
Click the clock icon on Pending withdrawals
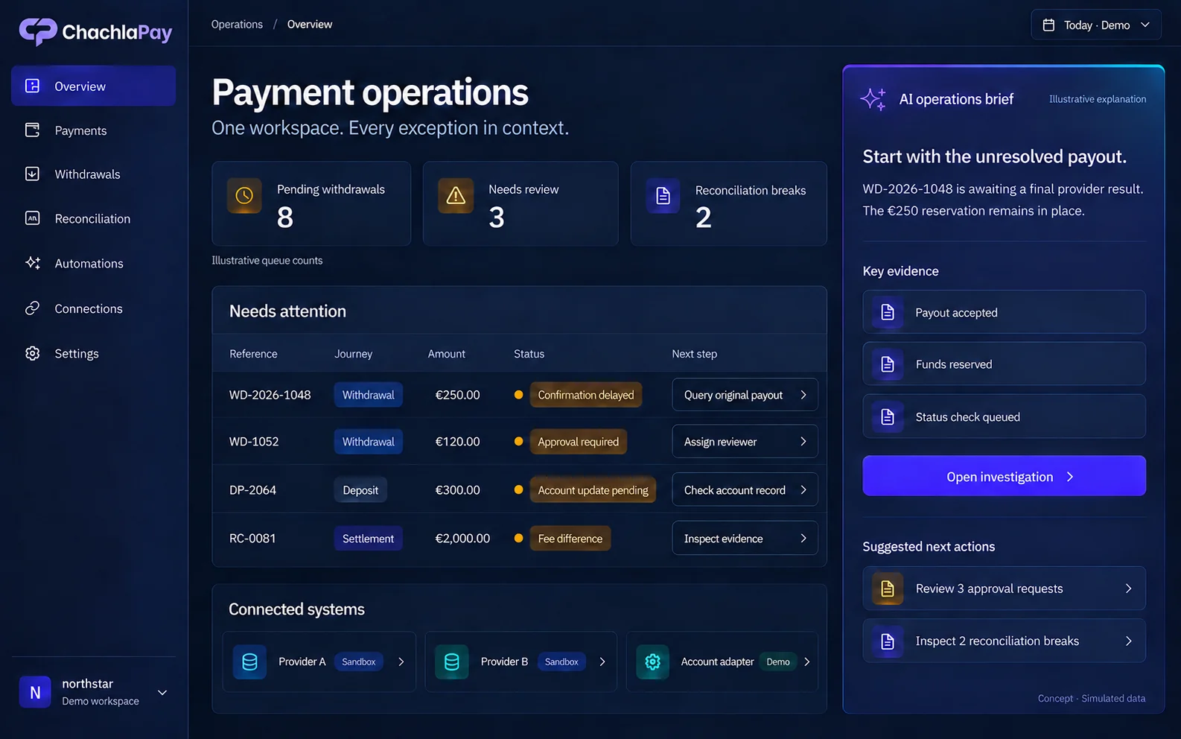[x=244, y=196]
